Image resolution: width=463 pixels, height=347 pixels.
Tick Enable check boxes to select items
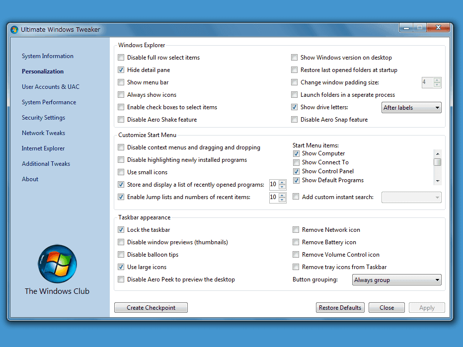point(121,107)
